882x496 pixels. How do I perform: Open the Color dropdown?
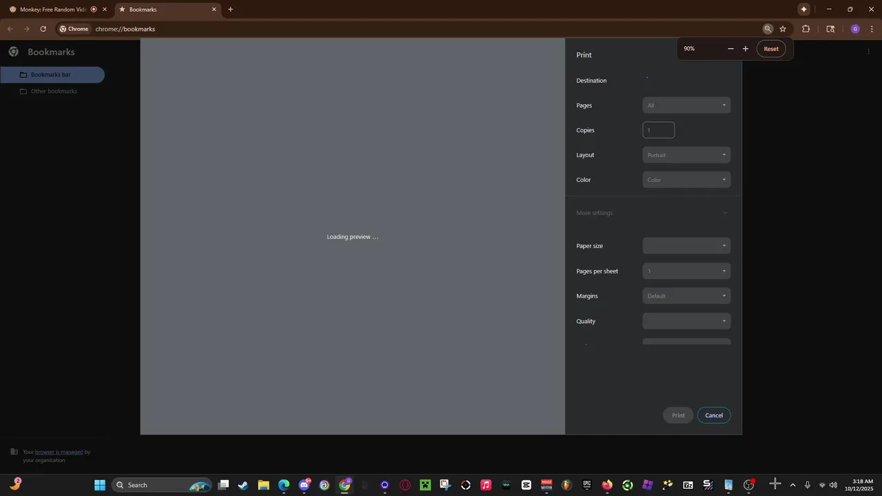click(x=686, y=180)
